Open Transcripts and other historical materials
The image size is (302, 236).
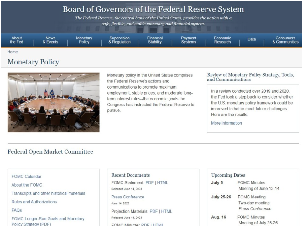tap(48, 193)
